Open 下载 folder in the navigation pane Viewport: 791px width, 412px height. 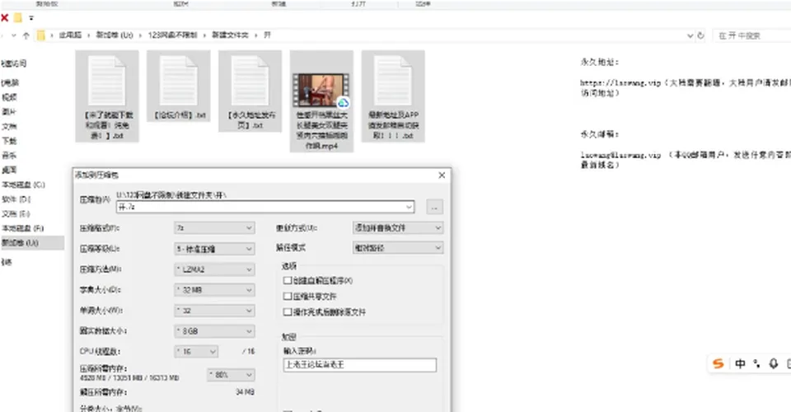pos(9,141)
